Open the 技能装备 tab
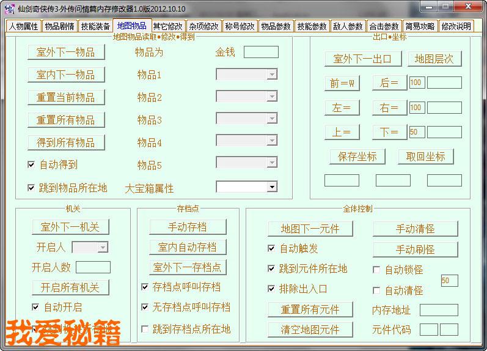The image size is (487, 351). (x=95, y=26)
